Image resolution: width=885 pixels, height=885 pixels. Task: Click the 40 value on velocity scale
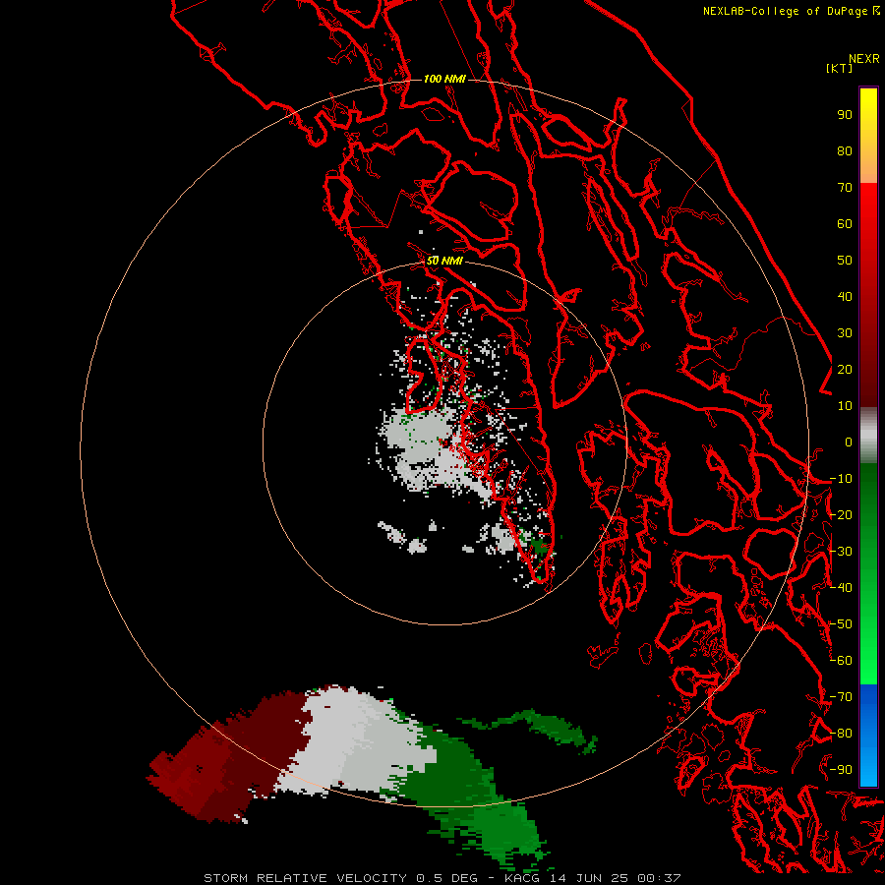click(845, 297)
